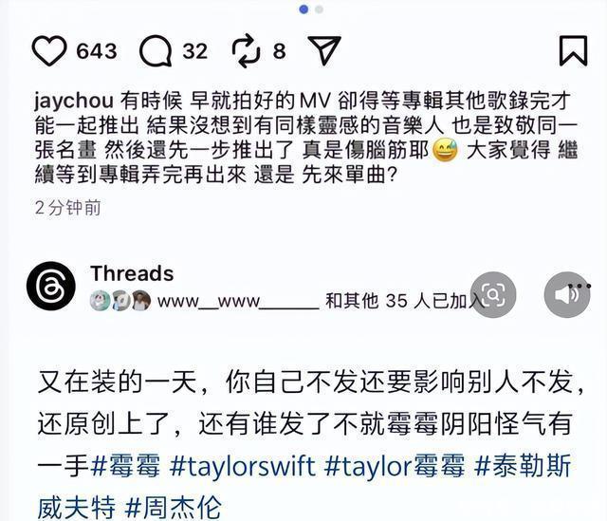The width and height of the screenshot is (607, 521).
Task: Toggle sound with the speaker button
Action: pos(567,295)
